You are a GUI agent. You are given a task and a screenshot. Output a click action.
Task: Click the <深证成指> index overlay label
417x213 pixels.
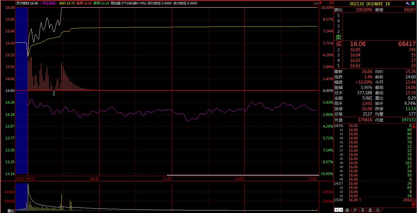(x=49, y=3)
